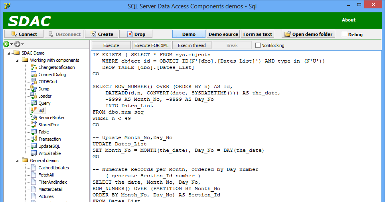Open the back button history dropdown
The width and height of the screenshot is (385, 202).
pyautogui.click(x=12, y=44)
